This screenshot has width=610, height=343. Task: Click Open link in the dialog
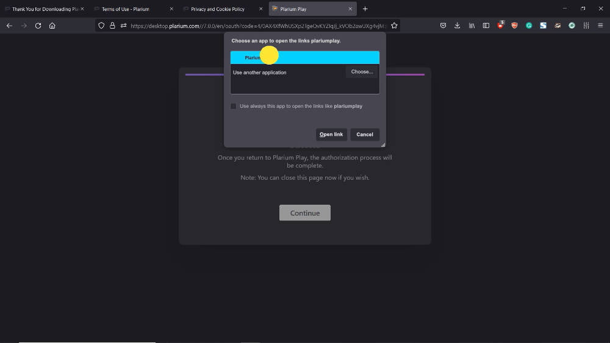pyautogui.click(x=331, y=135)
